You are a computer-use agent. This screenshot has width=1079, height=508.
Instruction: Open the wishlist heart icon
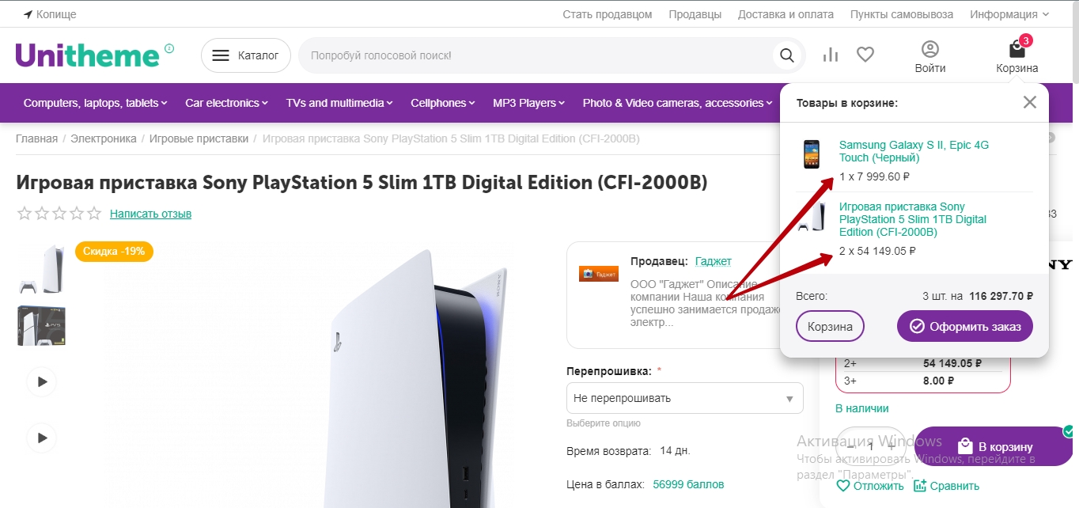point(865,55)
